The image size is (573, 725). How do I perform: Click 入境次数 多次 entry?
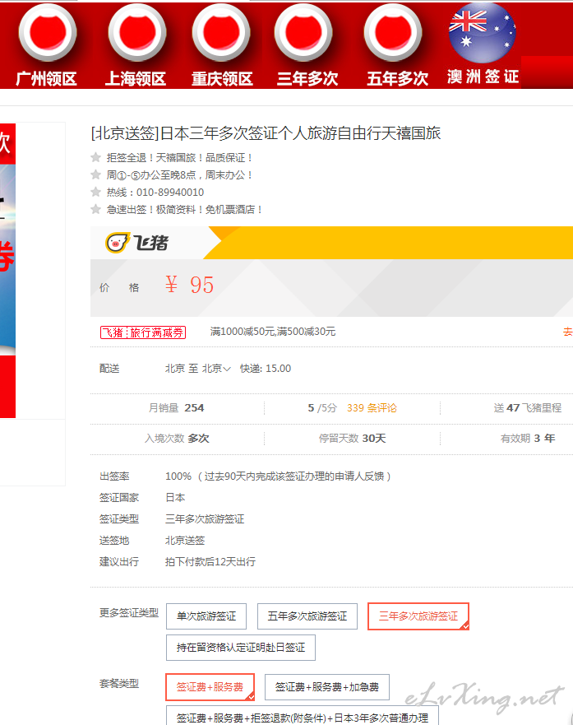177,439
